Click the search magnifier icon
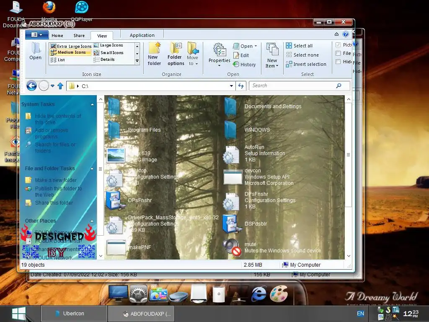This screenshot has width=429, height=322. point(339,86)
